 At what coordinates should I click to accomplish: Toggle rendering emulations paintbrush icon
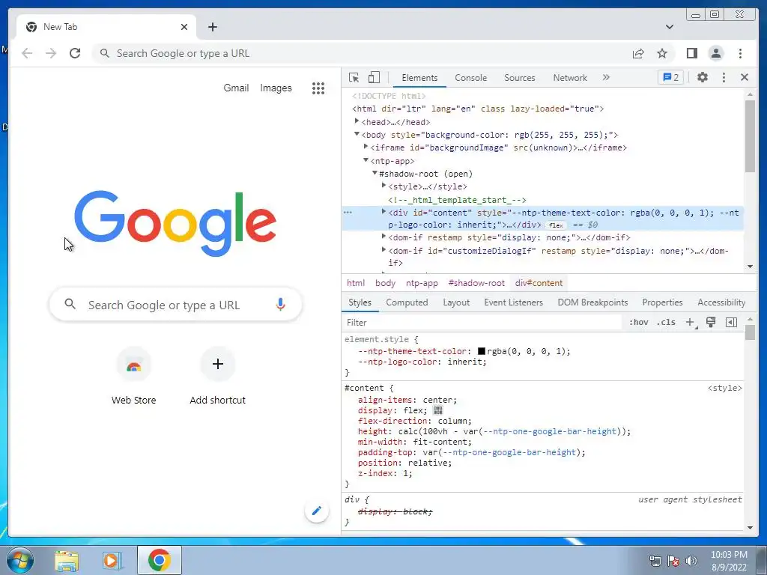711,322
